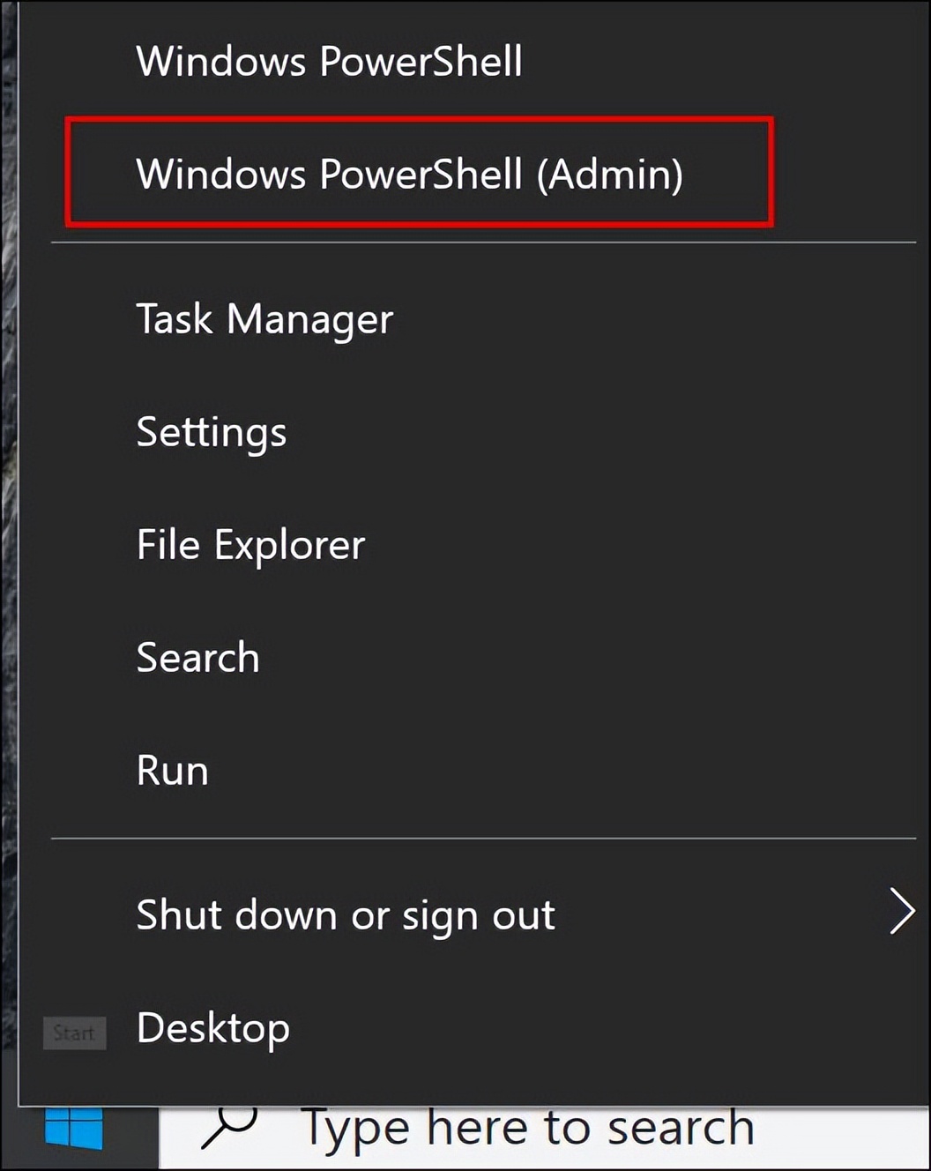
Task: Open Windows PowerShell
Action: [330, 61]
